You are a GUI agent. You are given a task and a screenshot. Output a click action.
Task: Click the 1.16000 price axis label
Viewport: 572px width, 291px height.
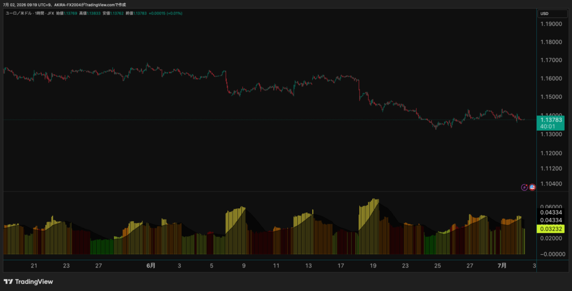551,78
